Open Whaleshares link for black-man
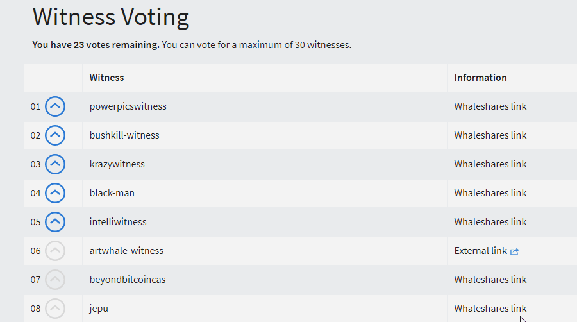Screen dimensions: 577x322 (490, 193)
